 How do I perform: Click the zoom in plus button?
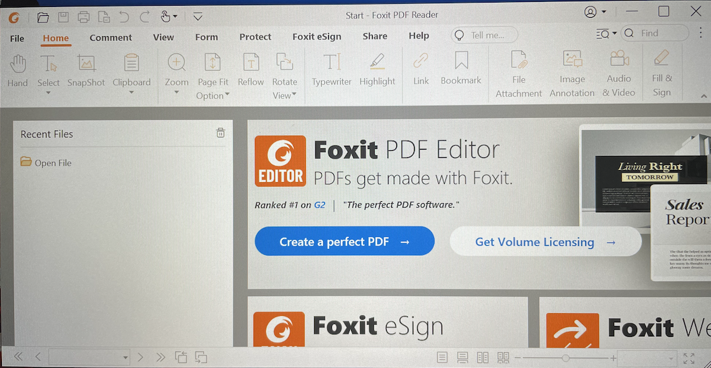tap(613, 358)
